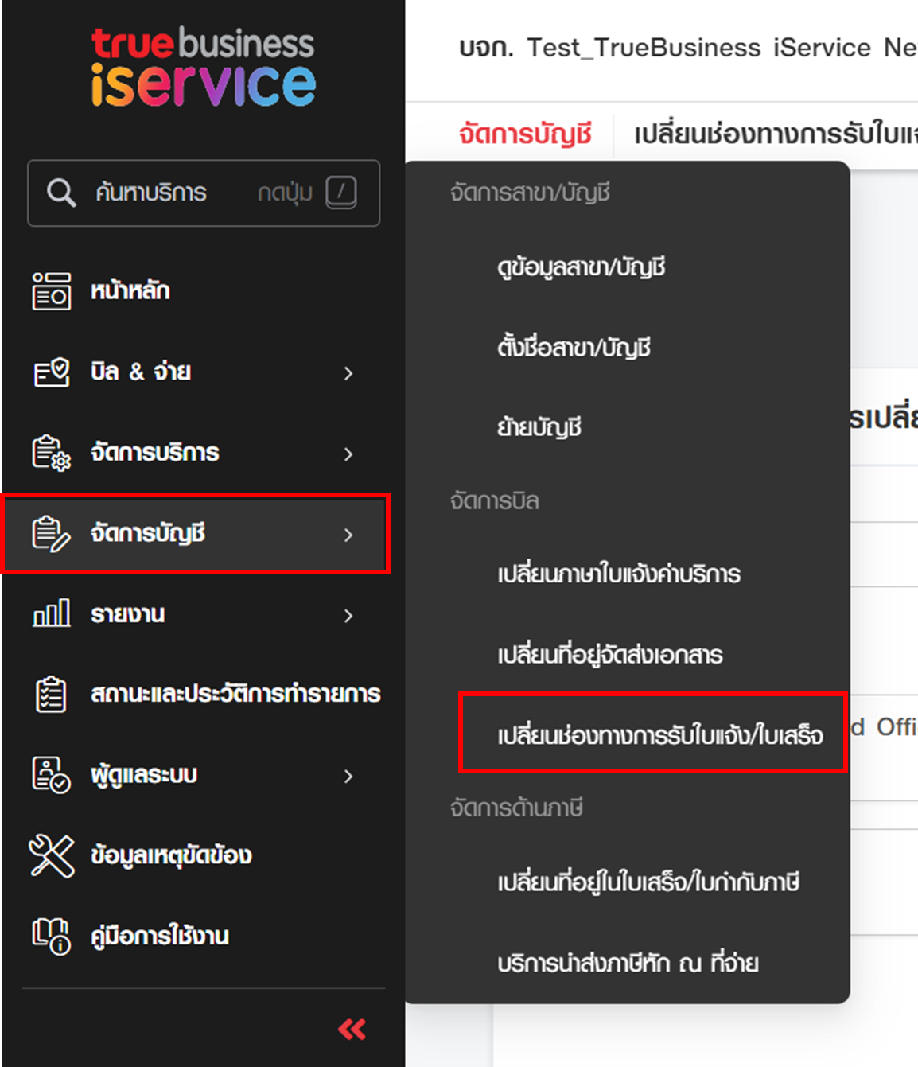Screen dimensions: 918x1067
Task: Click the True Business iService logo
Action: coord(204,67)
